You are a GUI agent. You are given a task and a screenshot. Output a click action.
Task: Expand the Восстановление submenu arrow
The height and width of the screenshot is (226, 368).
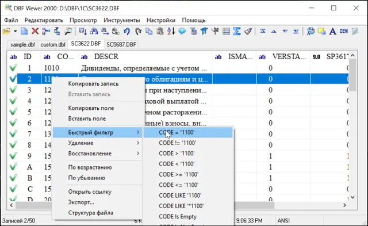[x=138, y=153]
